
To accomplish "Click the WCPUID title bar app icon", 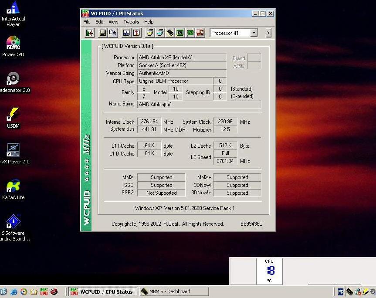I will (x=85, y=14).
